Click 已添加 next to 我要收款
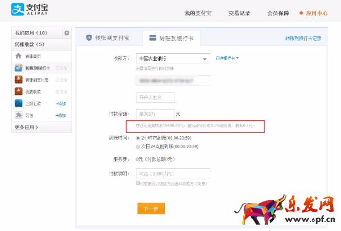Viewport: 341px width, 231px height. click(x=61, y=91)
